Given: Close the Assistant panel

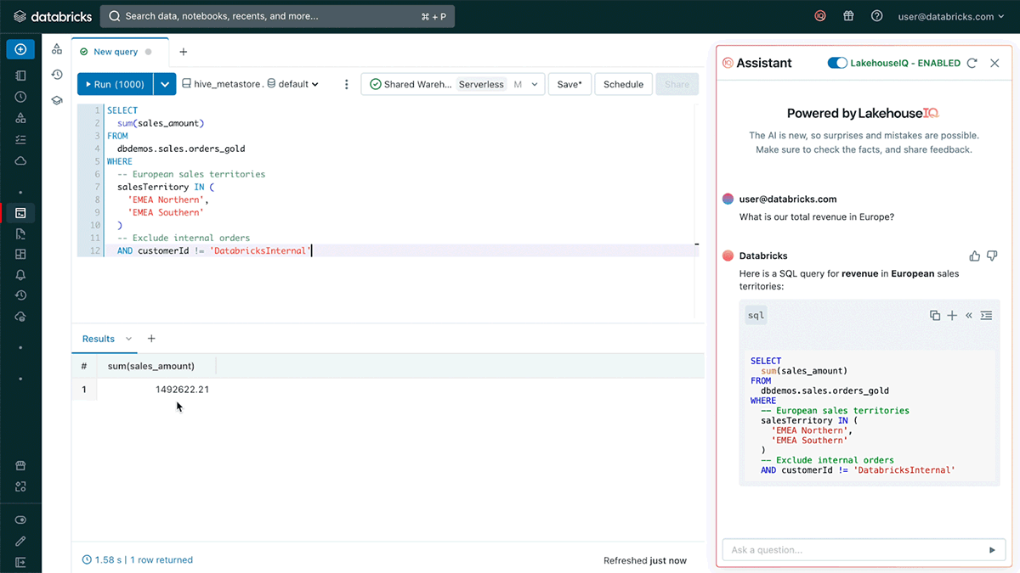Looking at the screenshot, I should coord(994,63).
